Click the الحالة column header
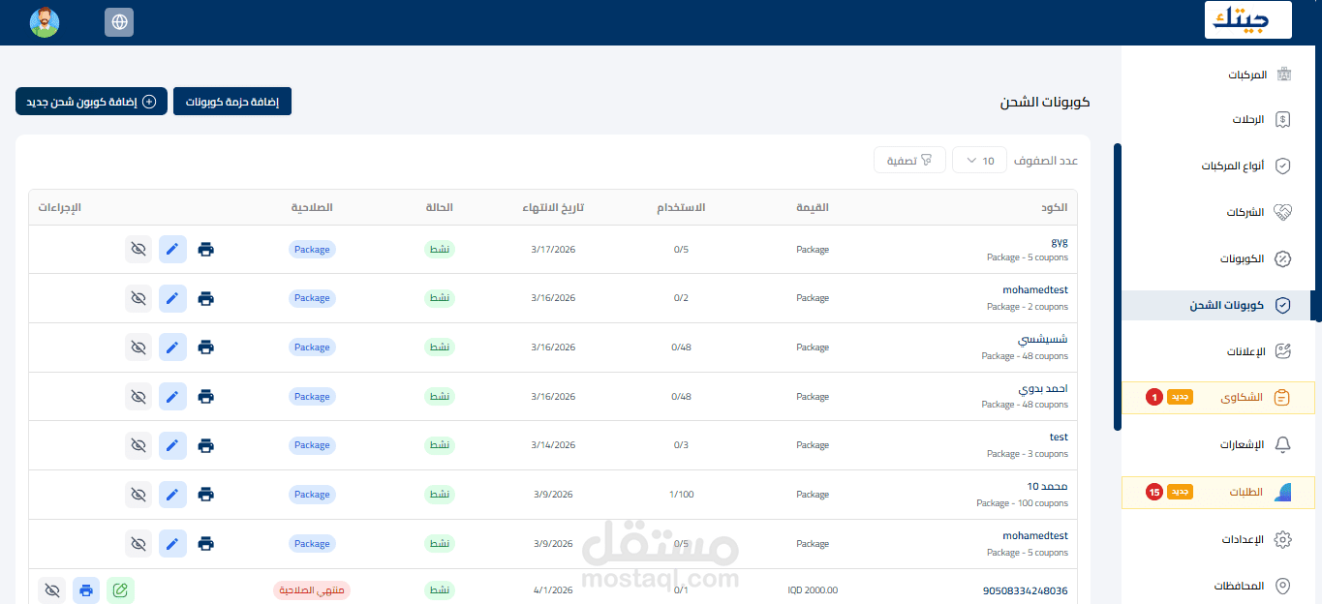The image size is (1322, 604). (x=440, y=208)
